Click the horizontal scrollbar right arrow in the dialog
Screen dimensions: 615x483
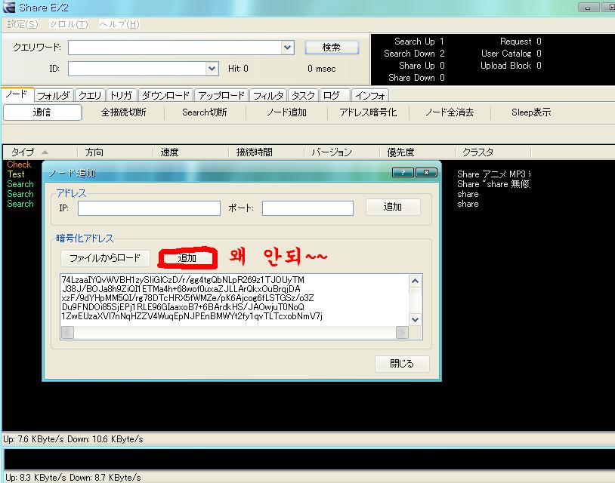point(402,332)
